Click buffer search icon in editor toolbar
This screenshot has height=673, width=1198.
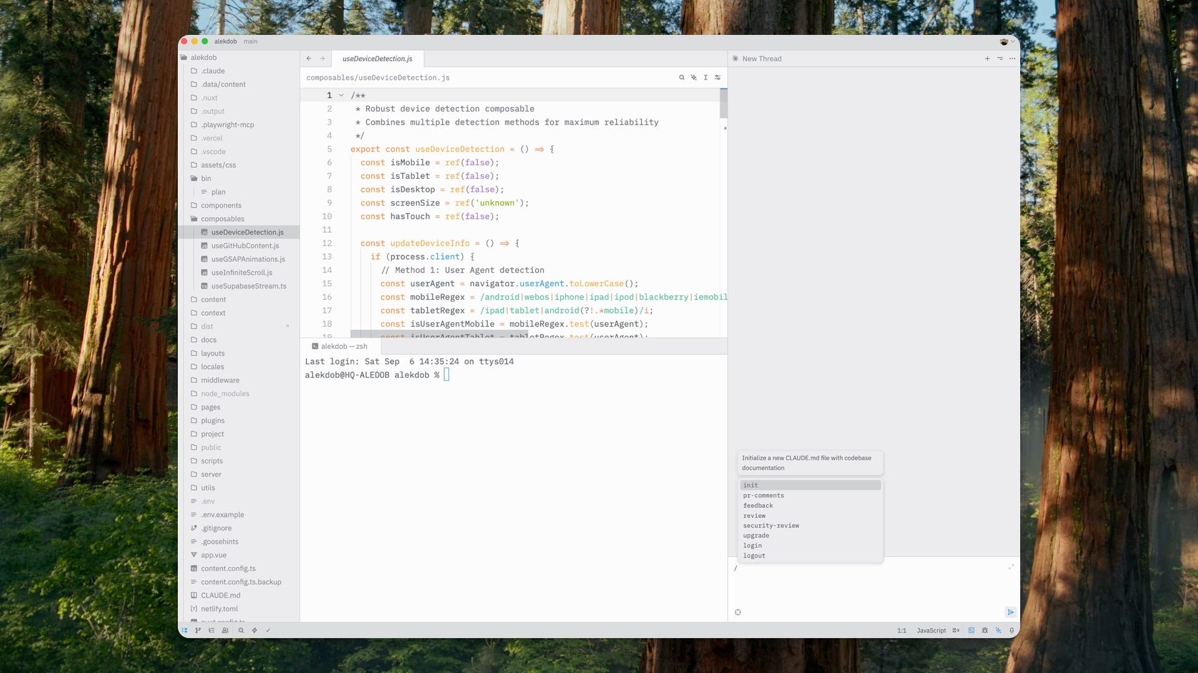click(x=681, y=77)
